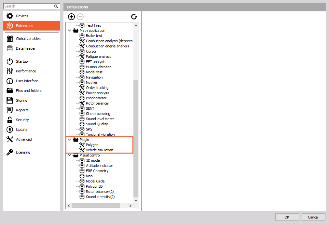Click the Cancel button
This screenshot has width=329, height=225.
(313, 217)
